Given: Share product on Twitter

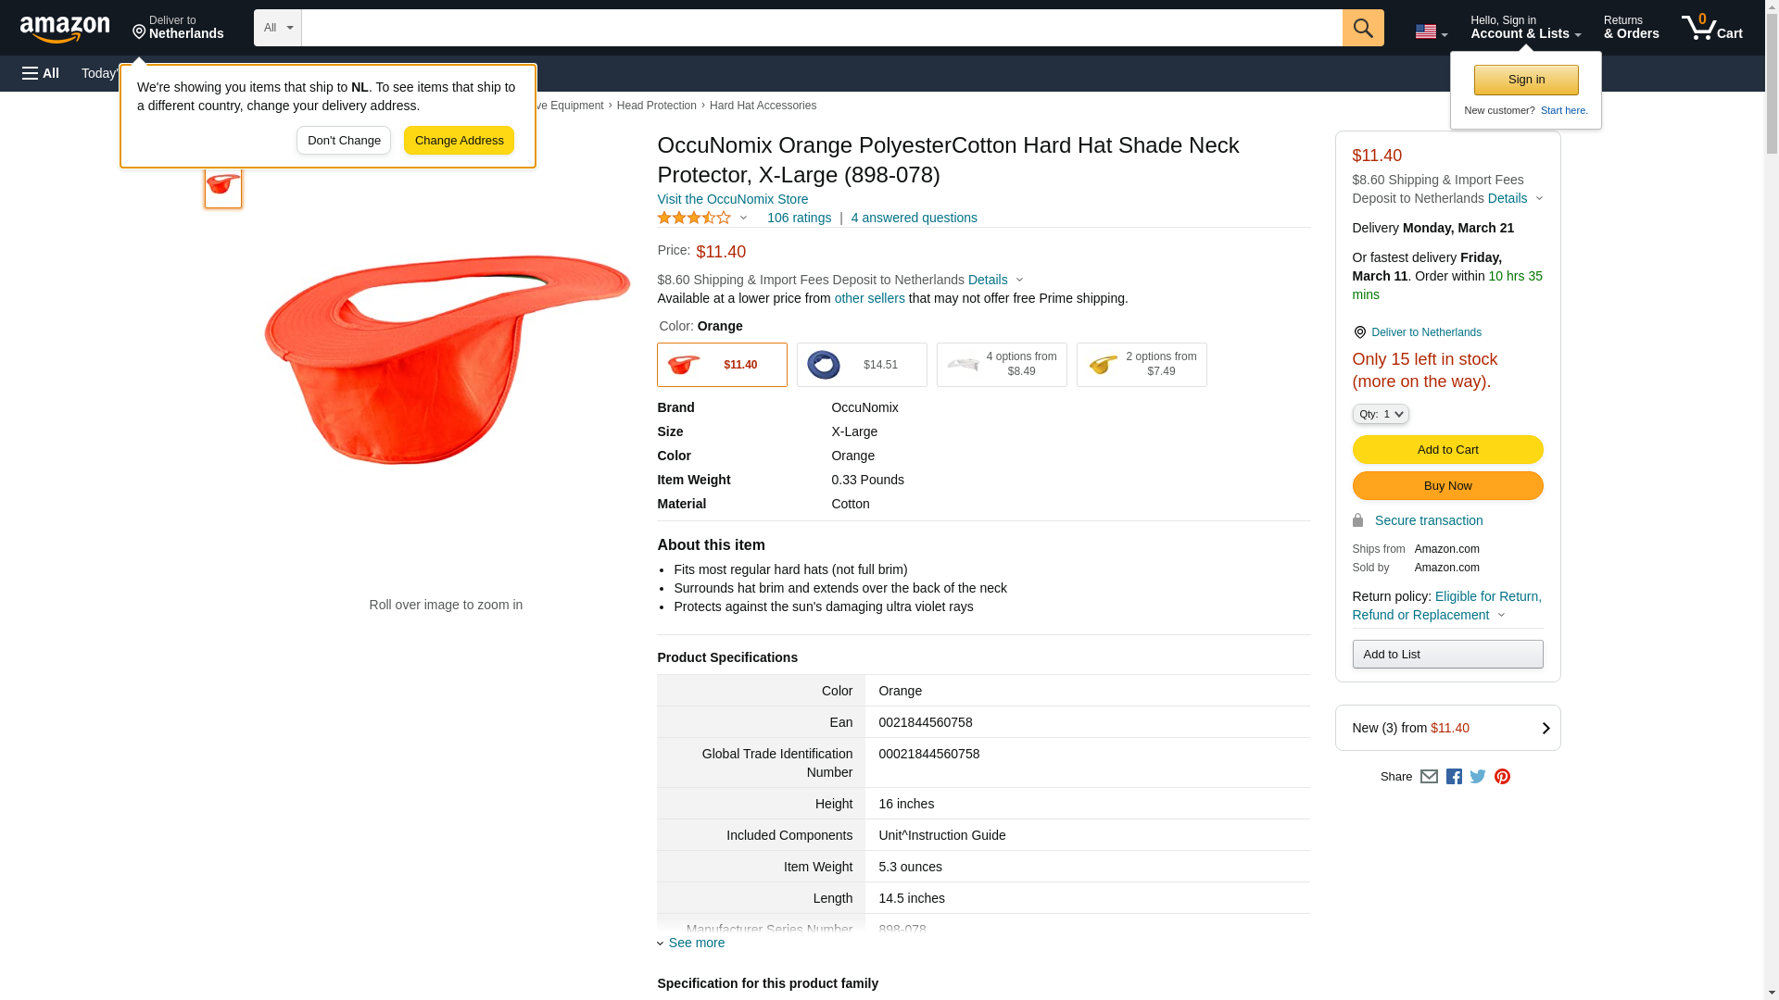Looking at the screenshot, I should click(x=1478, y=777).
